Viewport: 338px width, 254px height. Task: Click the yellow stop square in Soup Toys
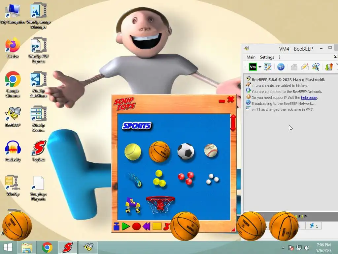point(157,226)
